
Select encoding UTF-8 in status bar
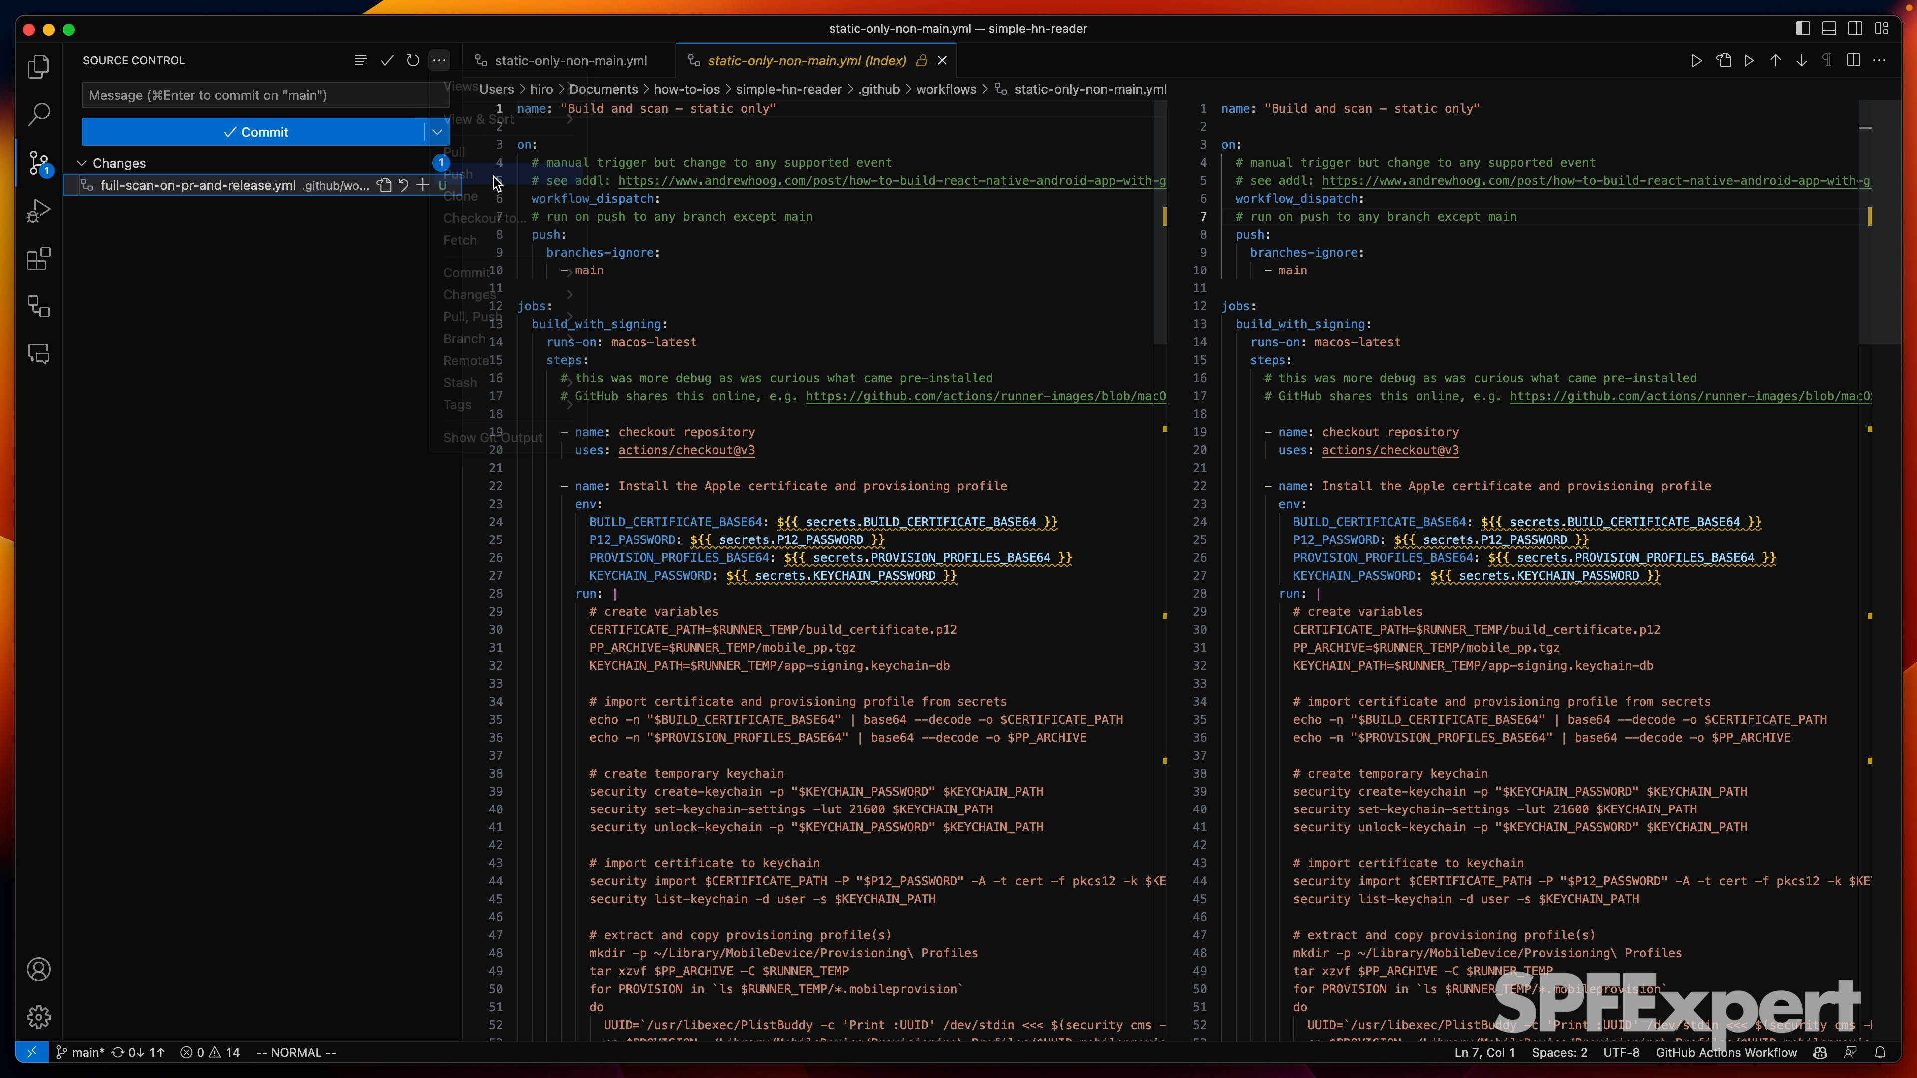(1621, 1052)
